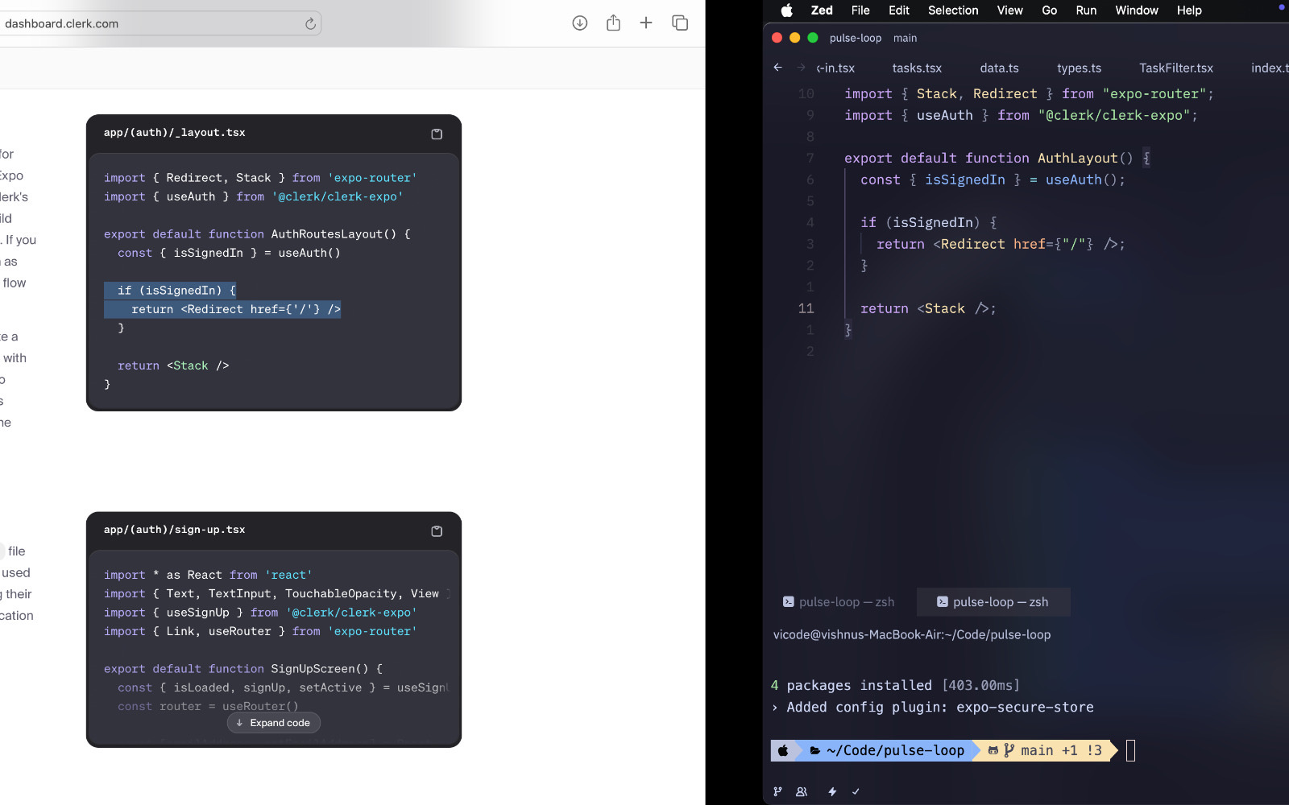Open a new Safari tab
The width and height of the screenshot is (1289, 805).
(646, 23)
